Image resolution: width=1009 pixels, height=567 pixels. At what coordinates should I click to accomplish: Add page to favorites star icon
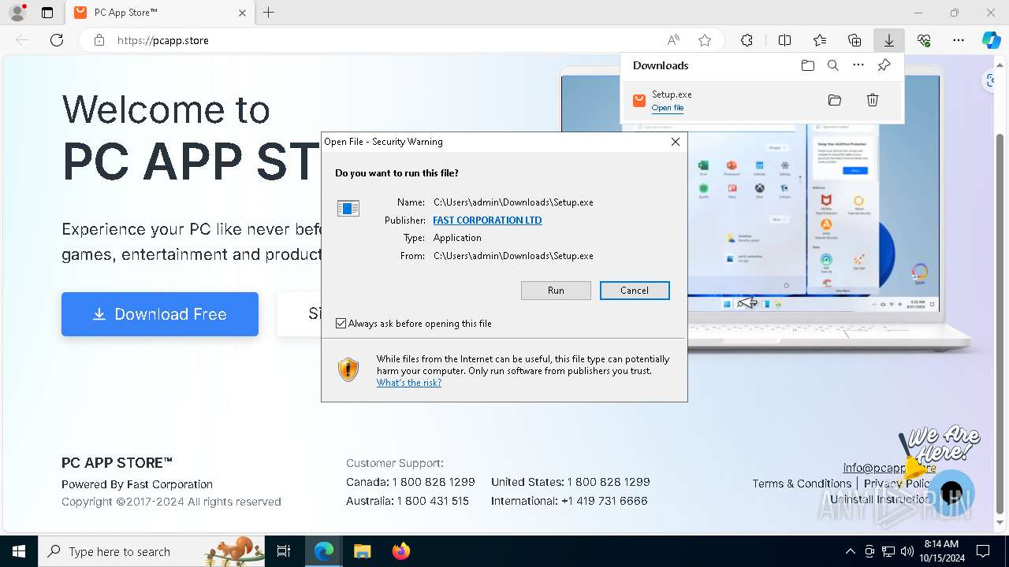click(x=705, y=40)
